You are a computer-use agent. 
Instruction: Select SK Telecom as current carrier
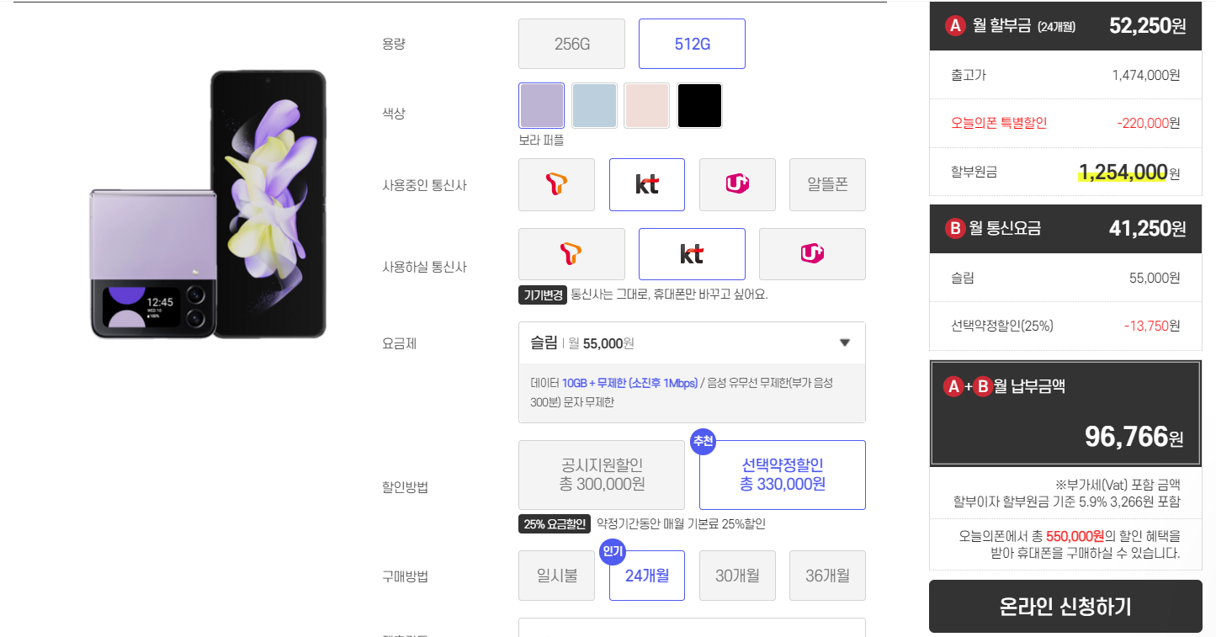[x=556, y=184]
